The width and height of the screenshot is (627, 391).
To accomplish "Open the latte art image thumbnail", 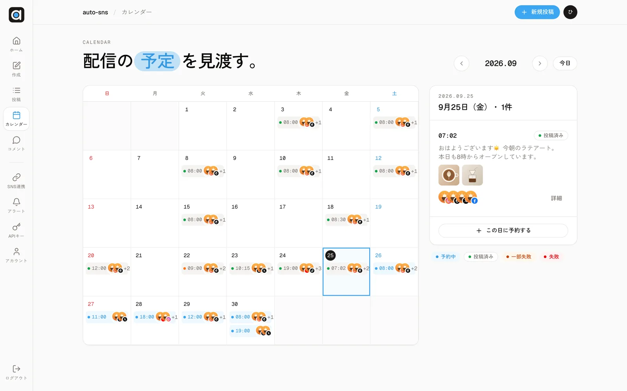I will coord(449,175).
